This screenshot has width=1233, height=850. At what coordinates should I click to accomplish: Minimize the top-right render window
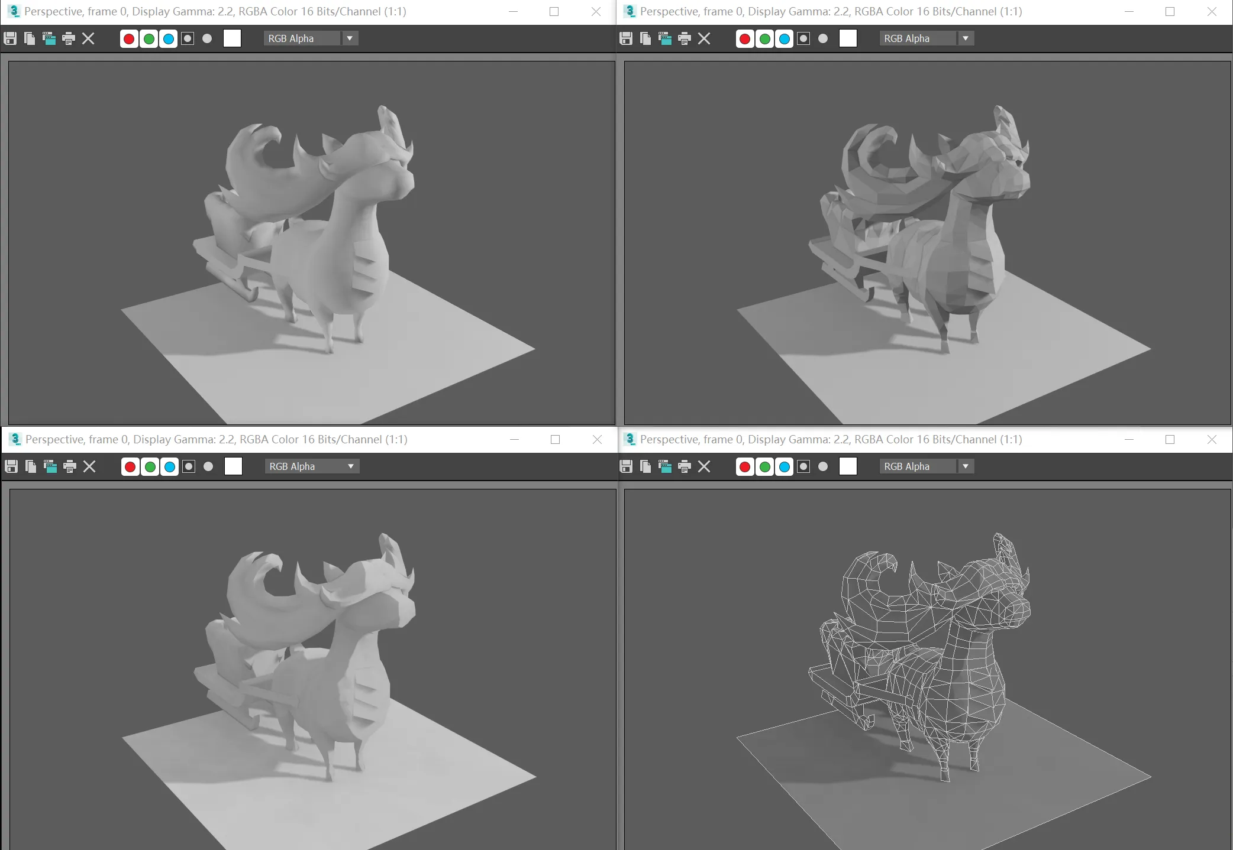(1129, 11)
